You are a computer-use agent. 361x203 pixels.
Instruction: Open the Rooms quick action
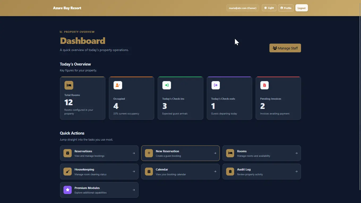point(262,153)
